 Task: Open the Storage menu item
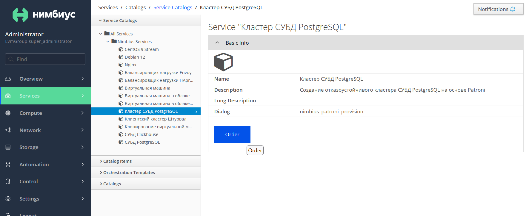tap(46, 147)
